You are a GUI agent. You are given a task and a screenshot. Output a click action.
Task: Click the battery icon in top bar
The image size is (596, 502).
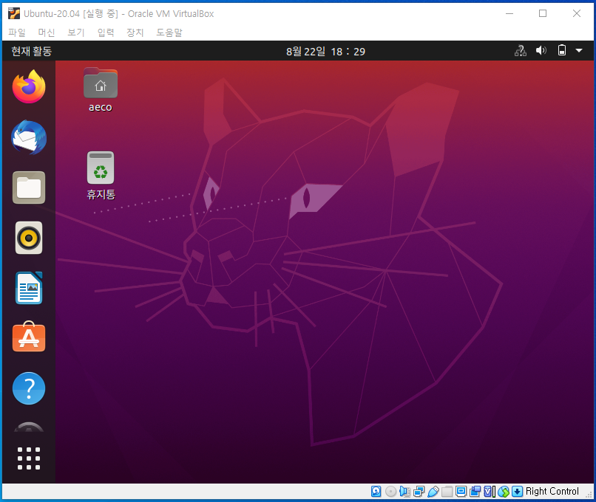coord(562,50)
